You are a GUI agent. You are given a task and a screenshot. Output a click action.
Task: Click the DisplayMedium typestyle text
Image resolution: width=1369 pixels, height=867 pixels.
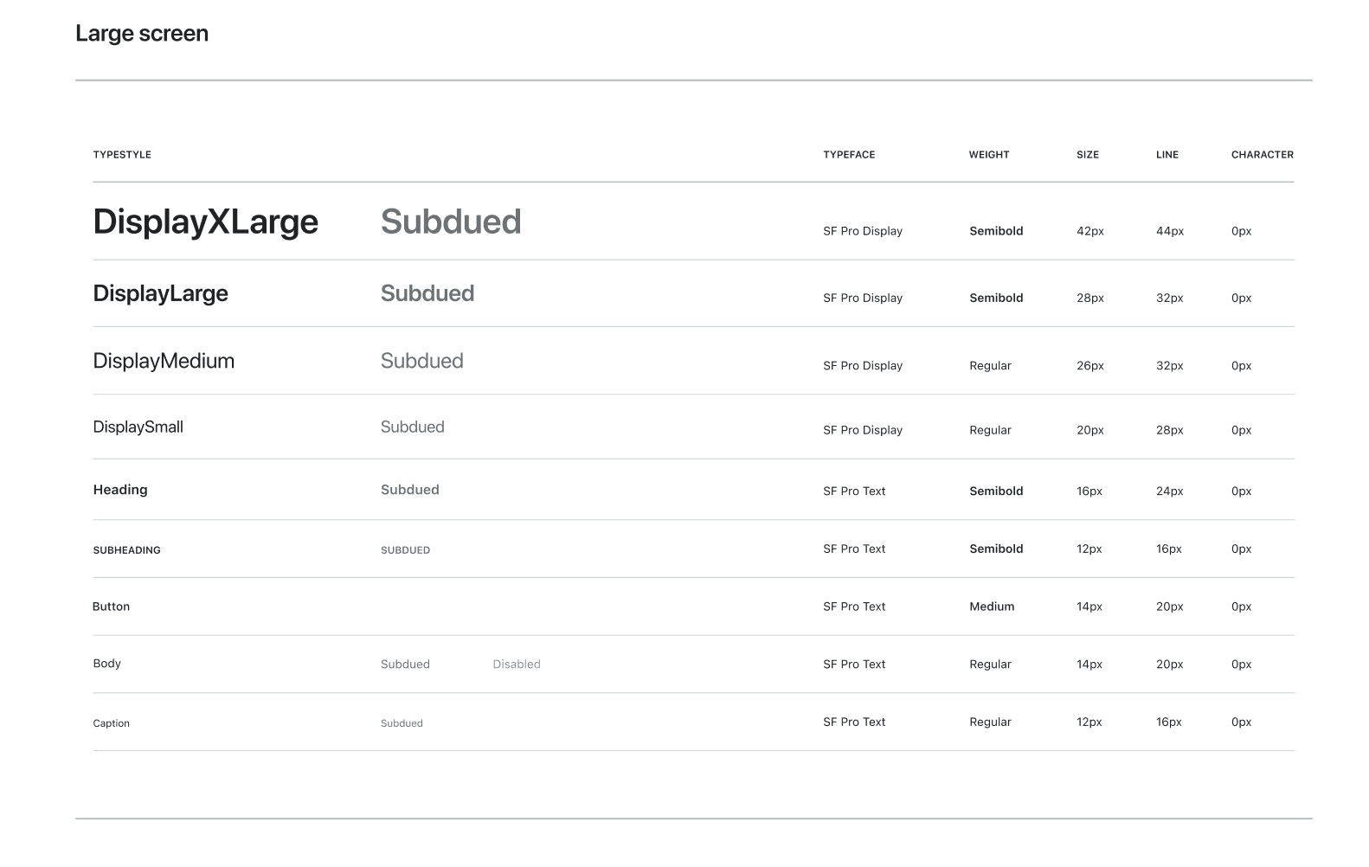point(164,361)
